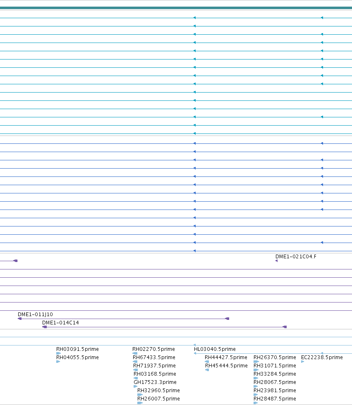Click the RH02270.5prime label
Viewport: 352px width, 405px height.
153,349
